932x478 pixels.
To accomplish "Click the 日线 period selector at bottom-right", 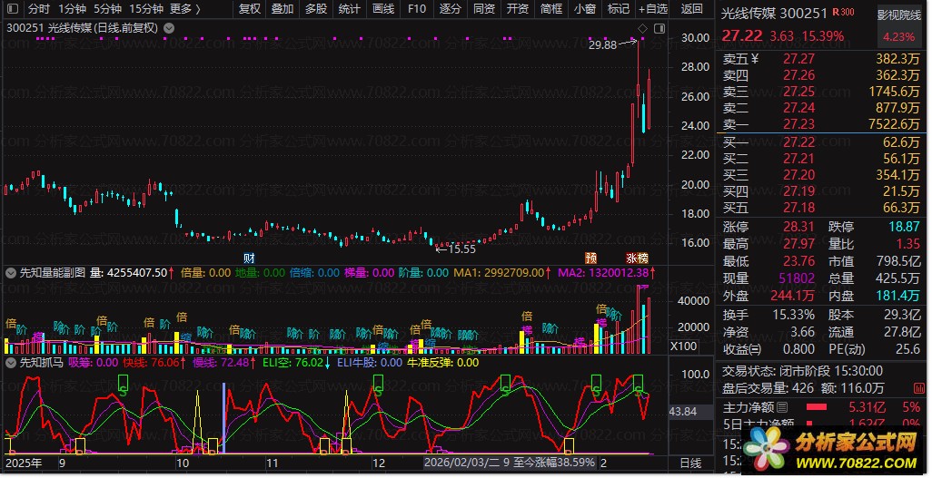I will coord(691,463).
